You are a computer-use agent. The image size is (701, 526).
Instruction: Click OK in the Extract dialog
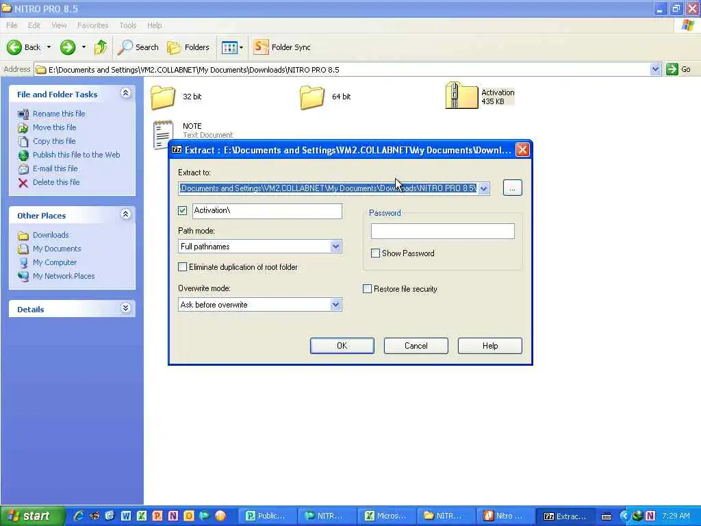coord(342,346)
